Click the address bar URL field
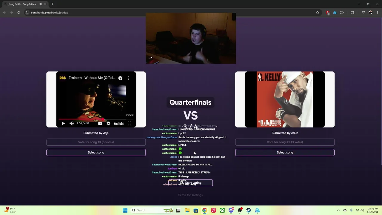This screenshot has height=215, width=382. tap(169, 13)
